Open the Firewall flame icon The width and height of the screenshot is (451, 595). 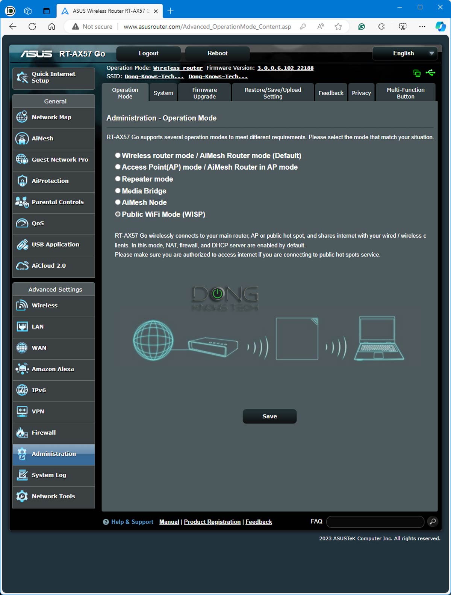(22, 433)
